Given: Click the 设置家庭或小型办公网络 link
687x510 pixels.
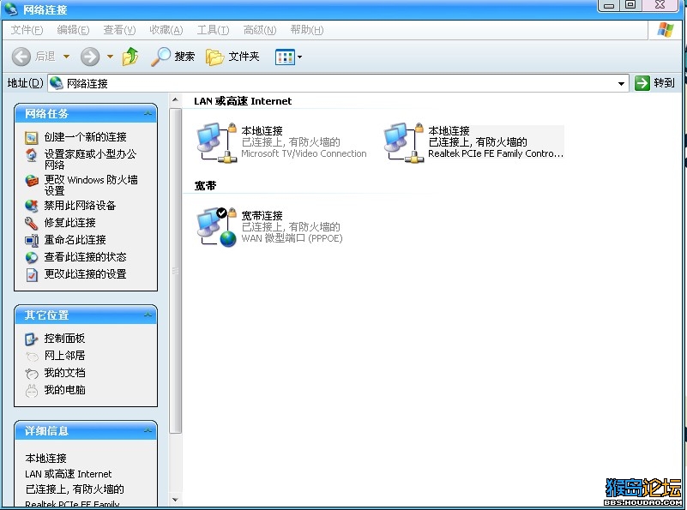Looking at the screenshot, I should tap(90, 159).
